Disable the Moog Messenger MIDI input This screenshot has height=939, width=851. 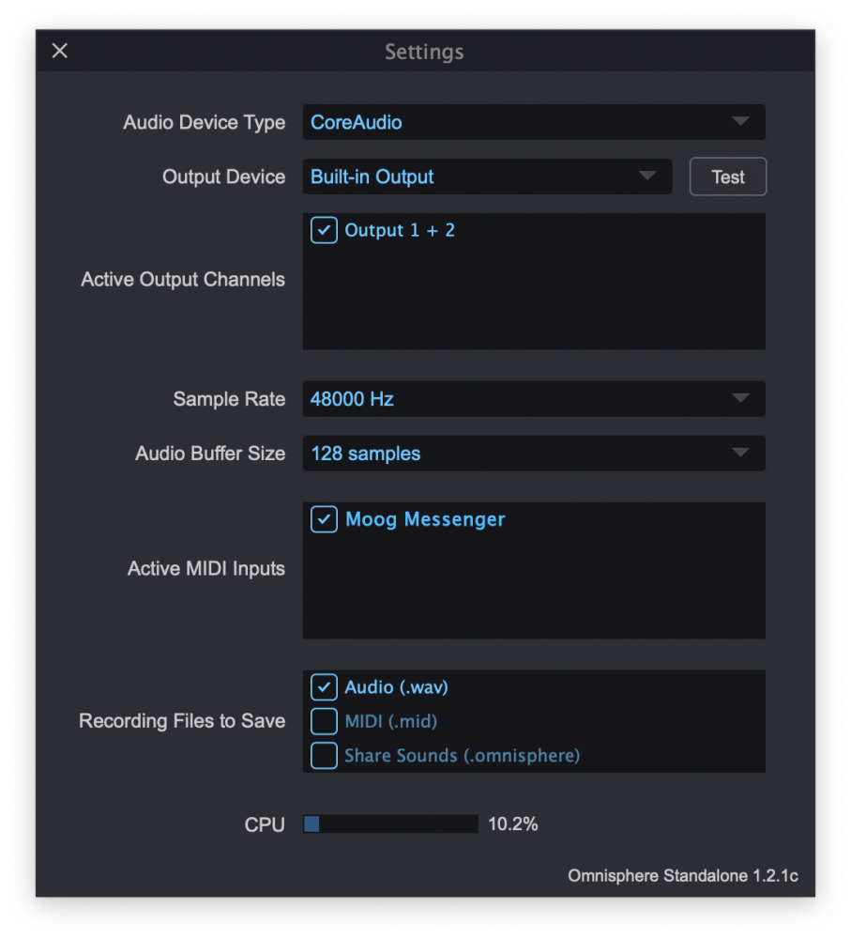coord(324,519)
